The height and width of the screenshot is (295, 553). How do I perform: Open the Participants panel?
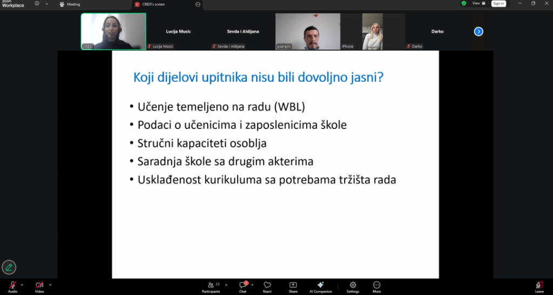click(211, 287)
